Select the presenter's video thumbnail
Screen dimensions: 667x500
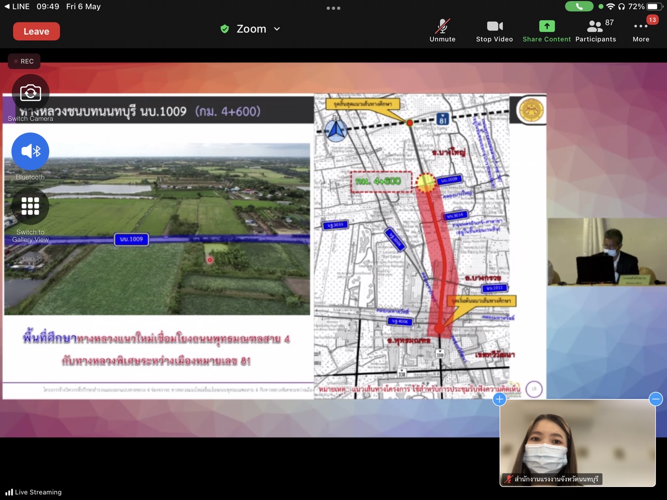click(607, 252)
